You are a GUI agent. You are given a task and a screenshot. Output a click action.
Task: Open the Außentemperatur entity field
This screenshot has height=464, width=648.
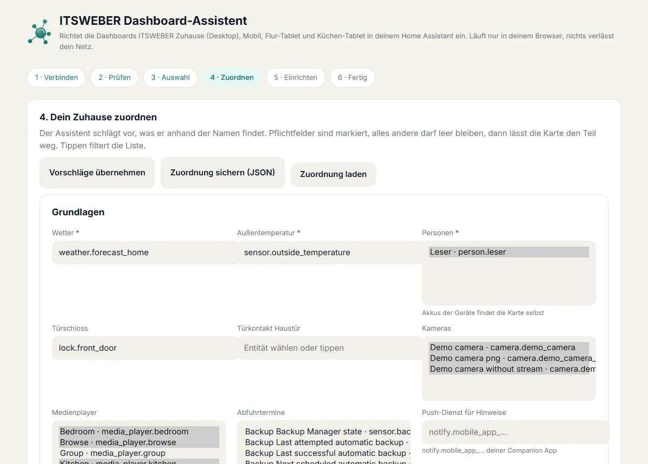[x=330, y=252]
